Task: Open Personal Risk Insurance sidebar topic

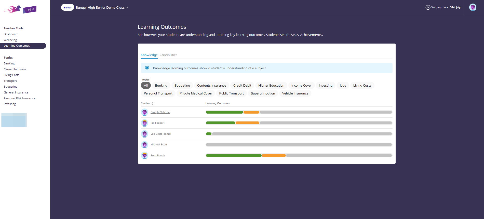Action: coord(20,98)
